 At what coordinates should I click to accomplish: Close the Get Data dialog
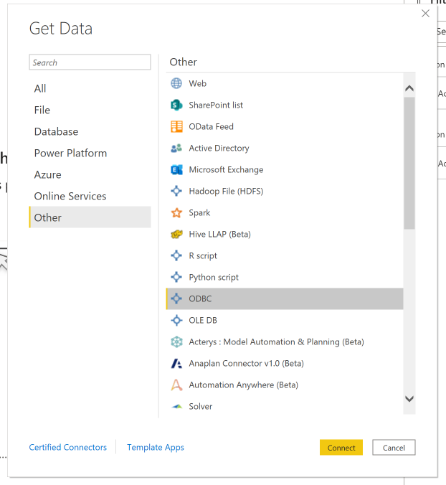[426, 14]
